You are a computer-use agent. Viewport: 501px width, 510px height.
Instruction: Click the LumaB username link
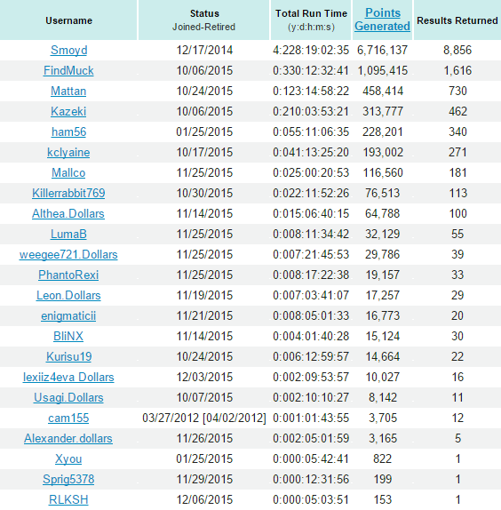[68, 235]
